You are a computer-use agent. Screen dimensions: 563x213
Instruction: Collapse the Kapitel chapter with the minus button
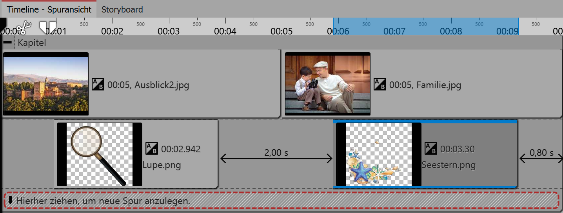tap(7, 42)
